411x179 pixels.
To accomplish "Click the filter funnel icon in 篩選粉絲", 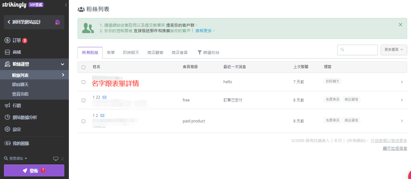I will pyautogui.click(x=200, y=52).
